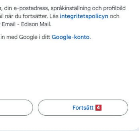Image resolution: width=139 pixels, height=131 pixels.
Task: Visit your Google account via the blue link
Action: [71, 37]
